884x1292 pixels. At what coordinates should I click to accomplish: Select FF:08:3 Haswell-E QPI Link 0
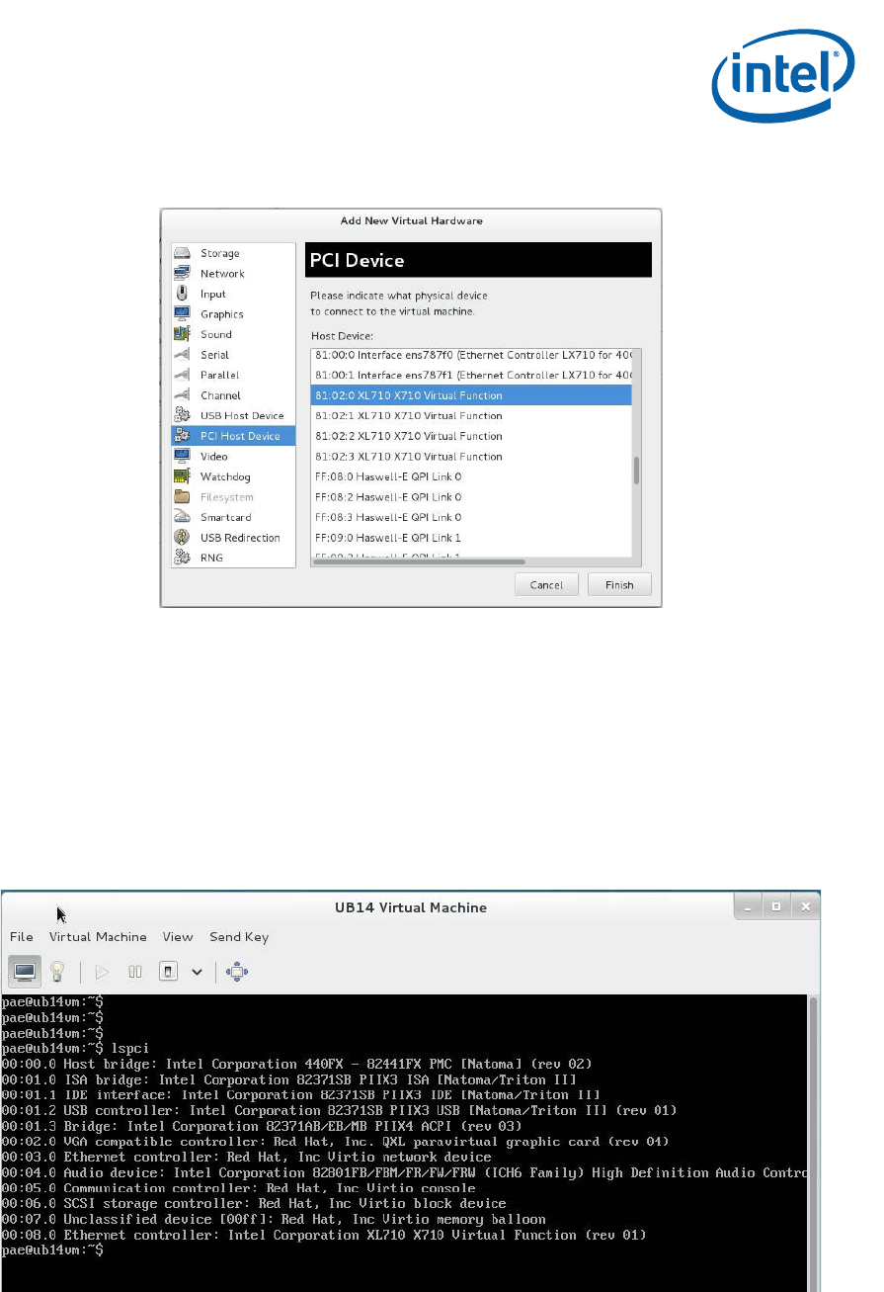coord(471,517)
